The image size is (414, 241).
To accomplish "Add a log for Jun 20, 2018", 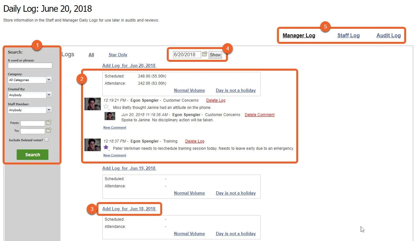I will pos(129,65).
